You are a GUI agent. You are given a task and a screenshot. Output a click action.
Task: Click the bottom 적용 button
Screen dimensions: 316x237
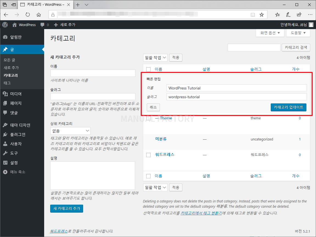[176, 187]
